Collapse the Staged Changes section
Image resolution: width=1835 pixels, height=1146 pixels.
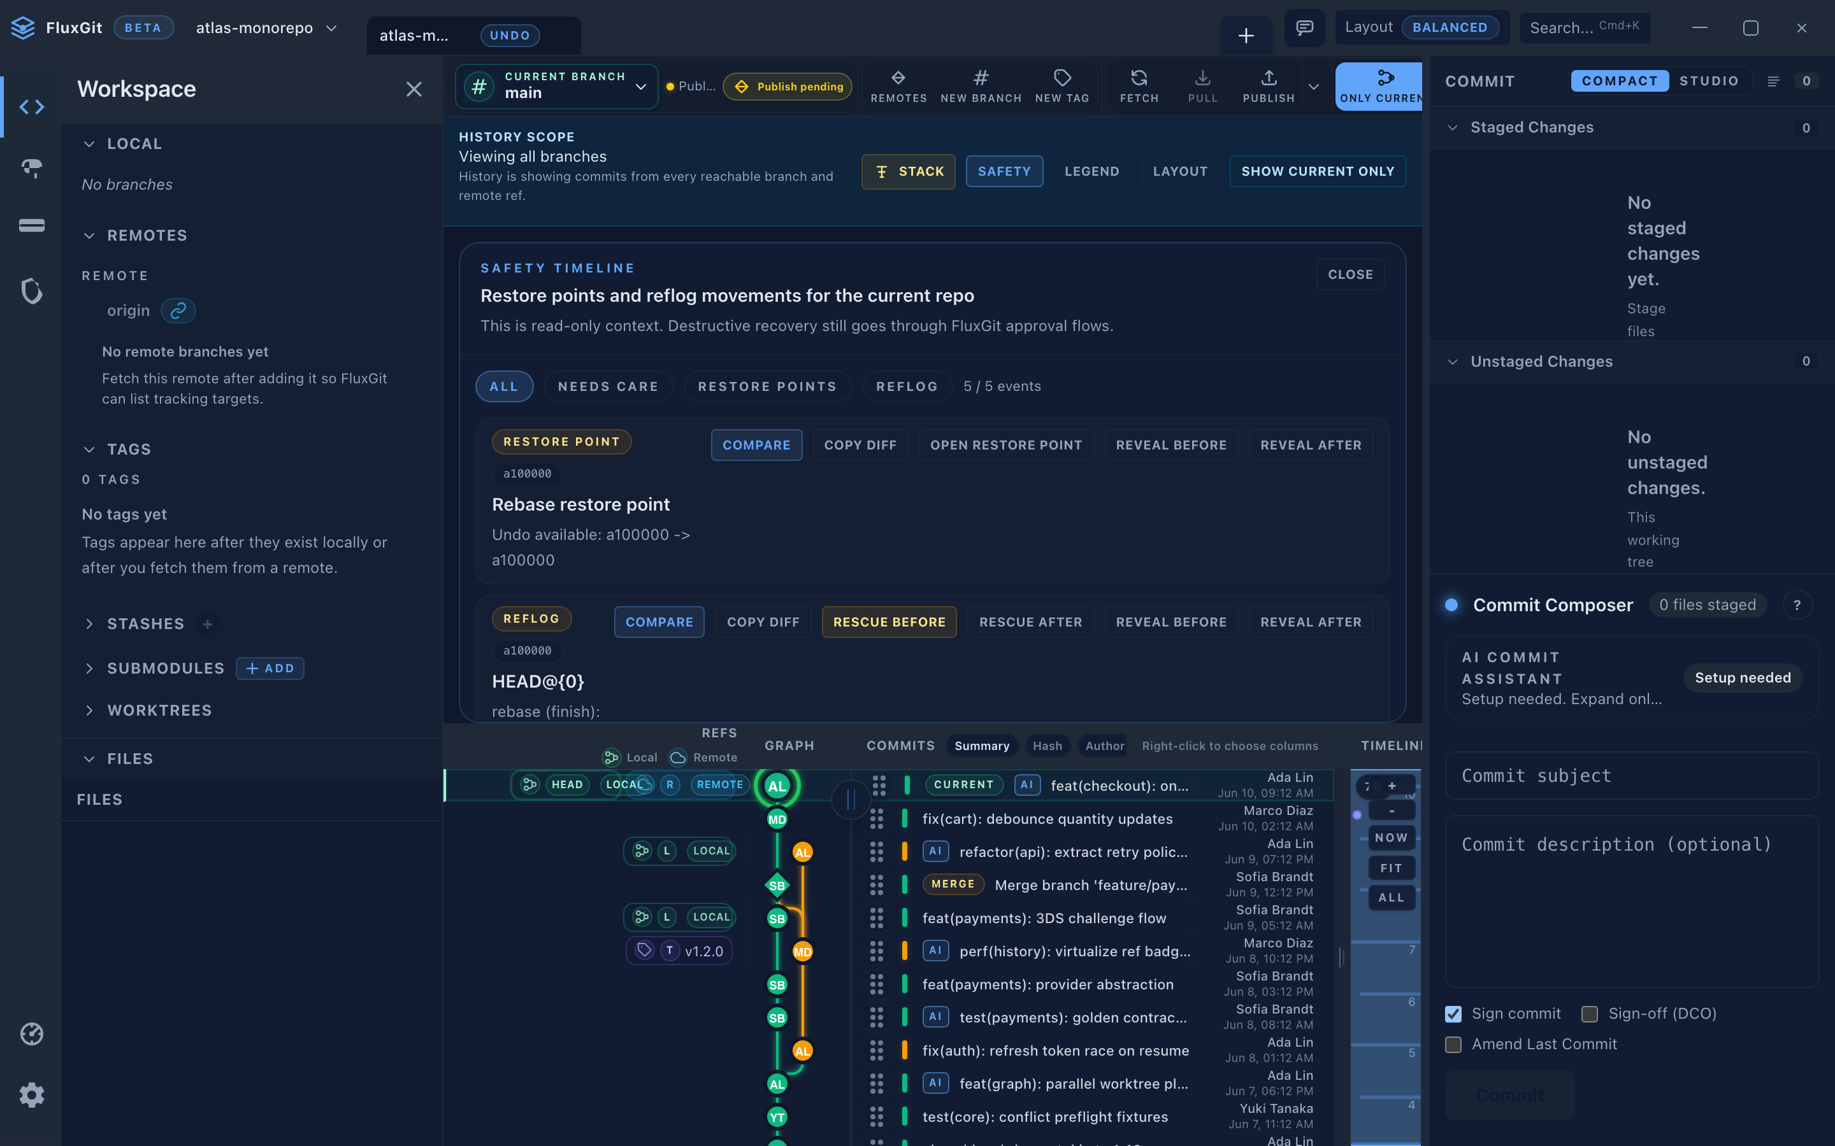point(1453,127)
